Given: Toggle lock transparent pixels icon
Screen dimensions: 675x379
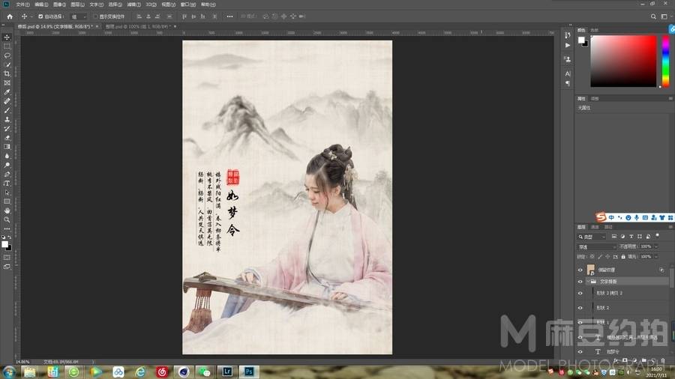Looking at the screenshot, I should coord(592,256).
